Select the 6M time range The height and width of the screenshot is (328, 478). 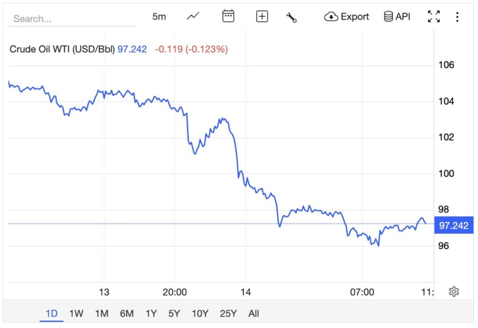pyautogui.click(x=127, y=314)
